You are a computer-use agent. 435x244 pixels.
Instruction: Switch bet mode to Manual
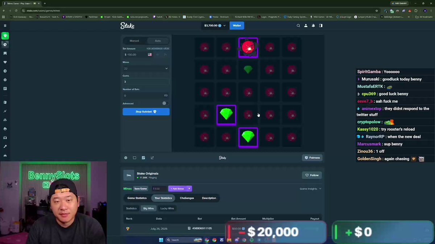(134, 41)
